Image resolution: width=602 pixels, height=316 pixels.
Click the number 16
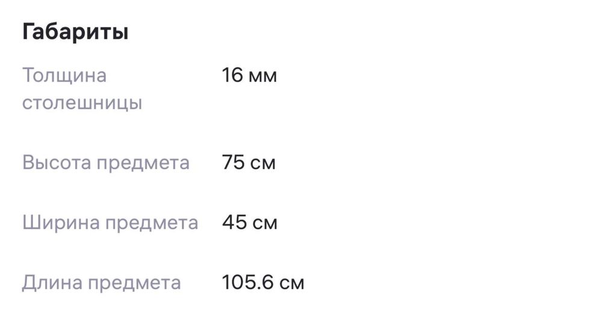(232, 75)
